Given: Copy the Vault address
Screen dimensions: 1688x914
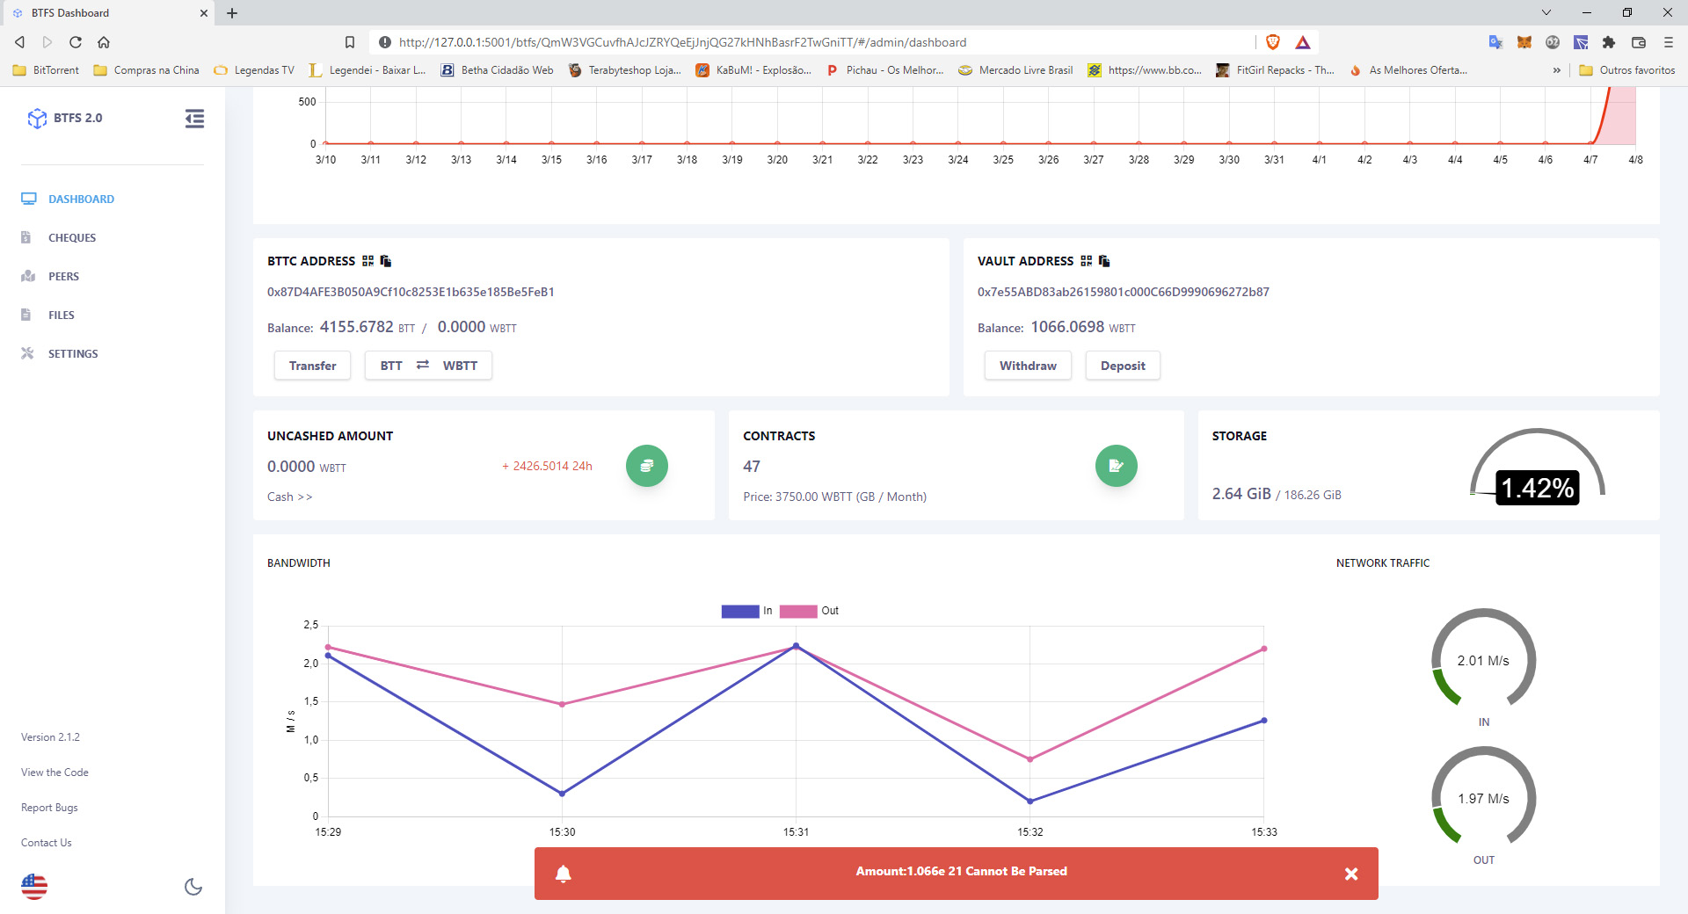Looking at the screenshot, I should tap(1104, 261).
